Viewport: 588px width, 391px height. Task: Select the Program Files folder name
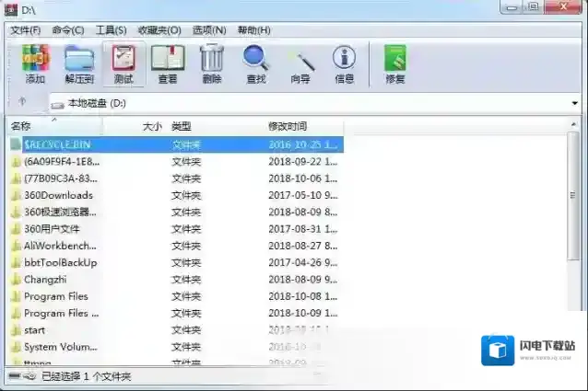click(56, 296)
